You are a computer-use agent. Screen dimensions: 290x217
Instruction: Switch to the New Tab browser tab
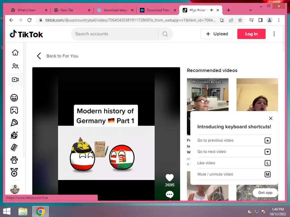67,10
